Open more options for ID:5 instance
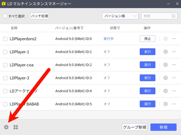This screenshot has height=135, width=181. (174, 104)
